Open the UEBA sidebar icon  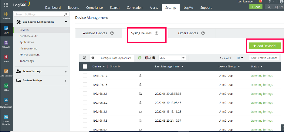6,87
